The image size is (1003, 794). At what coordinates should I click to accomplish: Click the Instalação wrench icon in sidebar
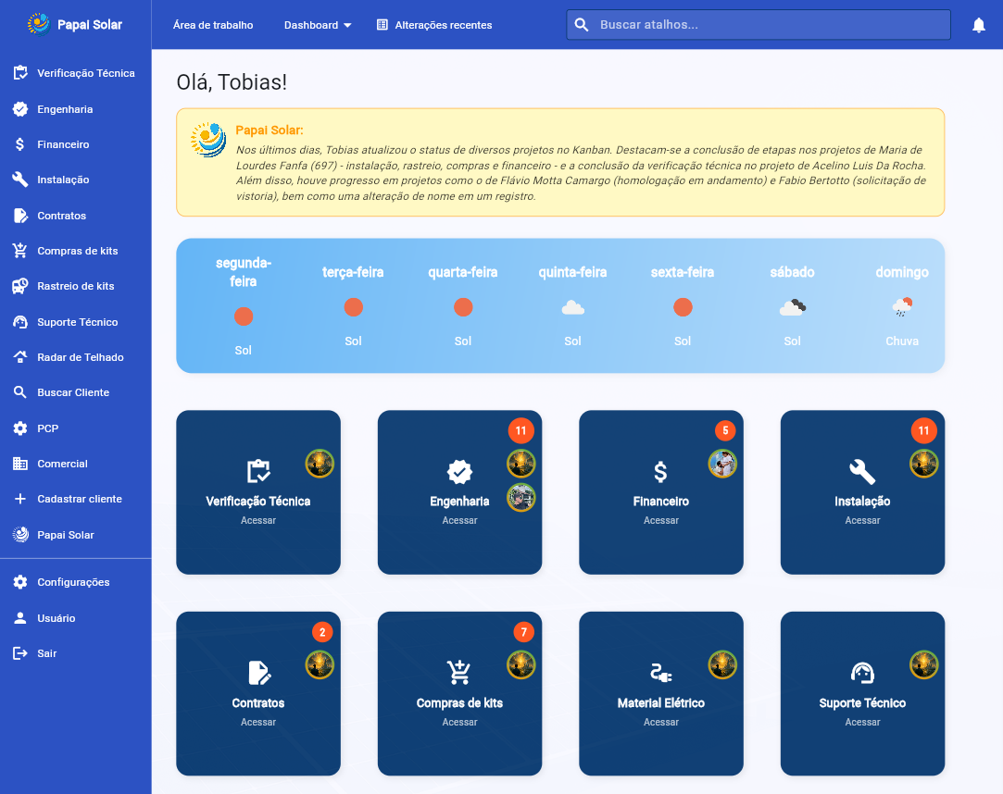[x=20, y=180]
